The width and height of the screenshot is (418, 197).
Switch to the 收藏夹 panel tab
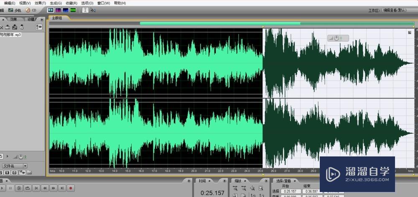[32, 19]
